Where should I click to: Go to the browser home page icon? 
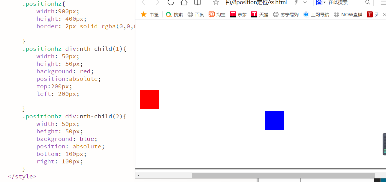point(184,2)
